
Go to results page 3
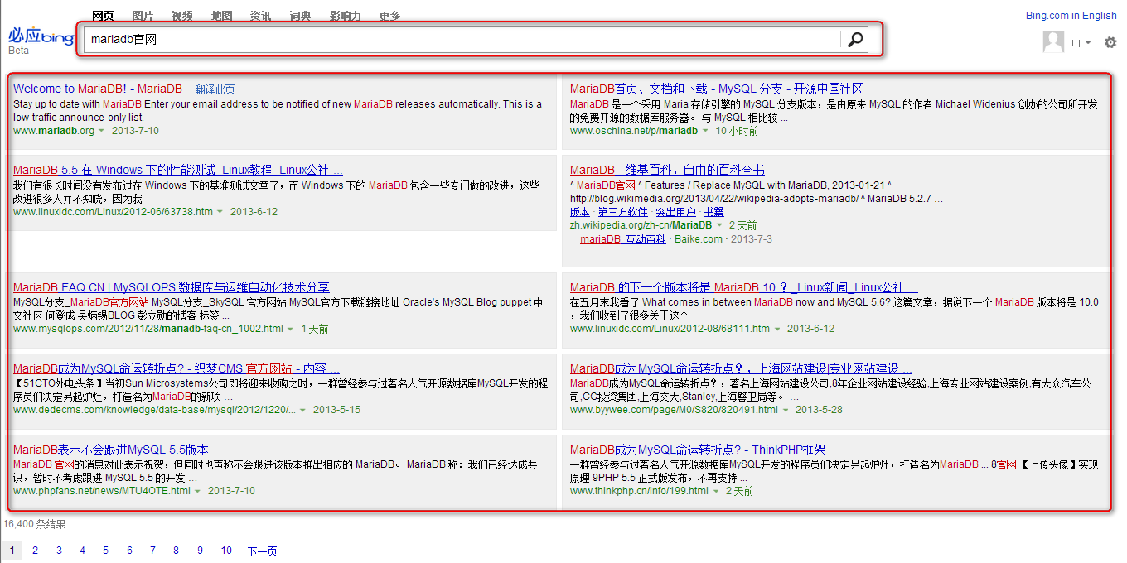coord(59,551)
